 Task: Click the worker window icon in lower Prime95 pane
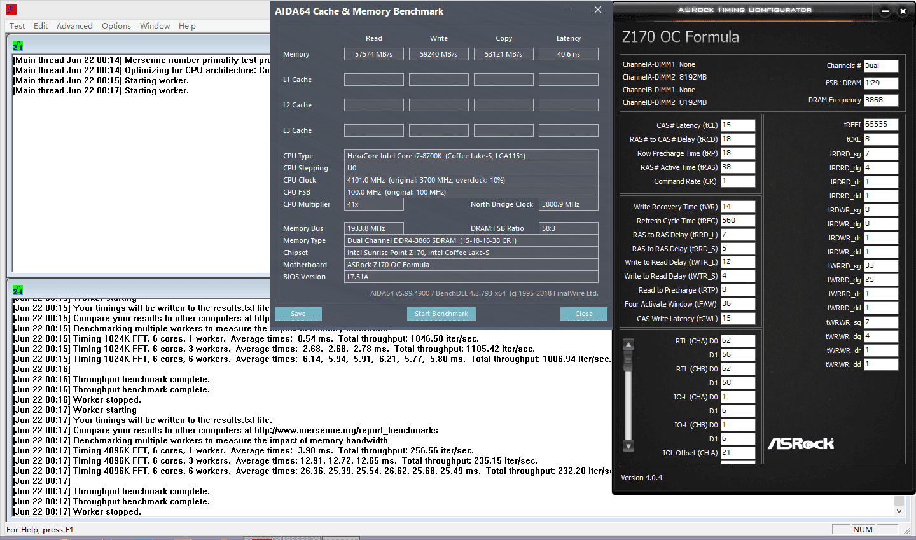tap(18, 290)
